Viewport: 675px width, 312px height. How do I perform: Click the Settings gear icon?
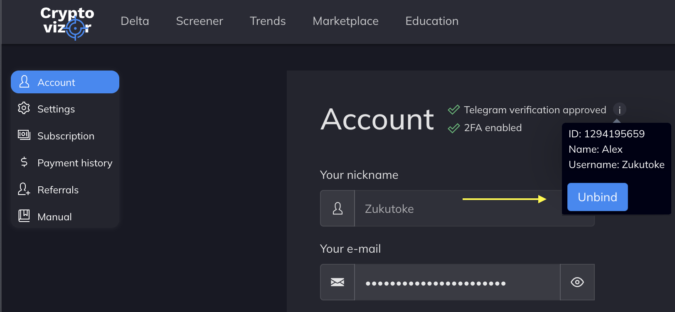click(24, 108)
